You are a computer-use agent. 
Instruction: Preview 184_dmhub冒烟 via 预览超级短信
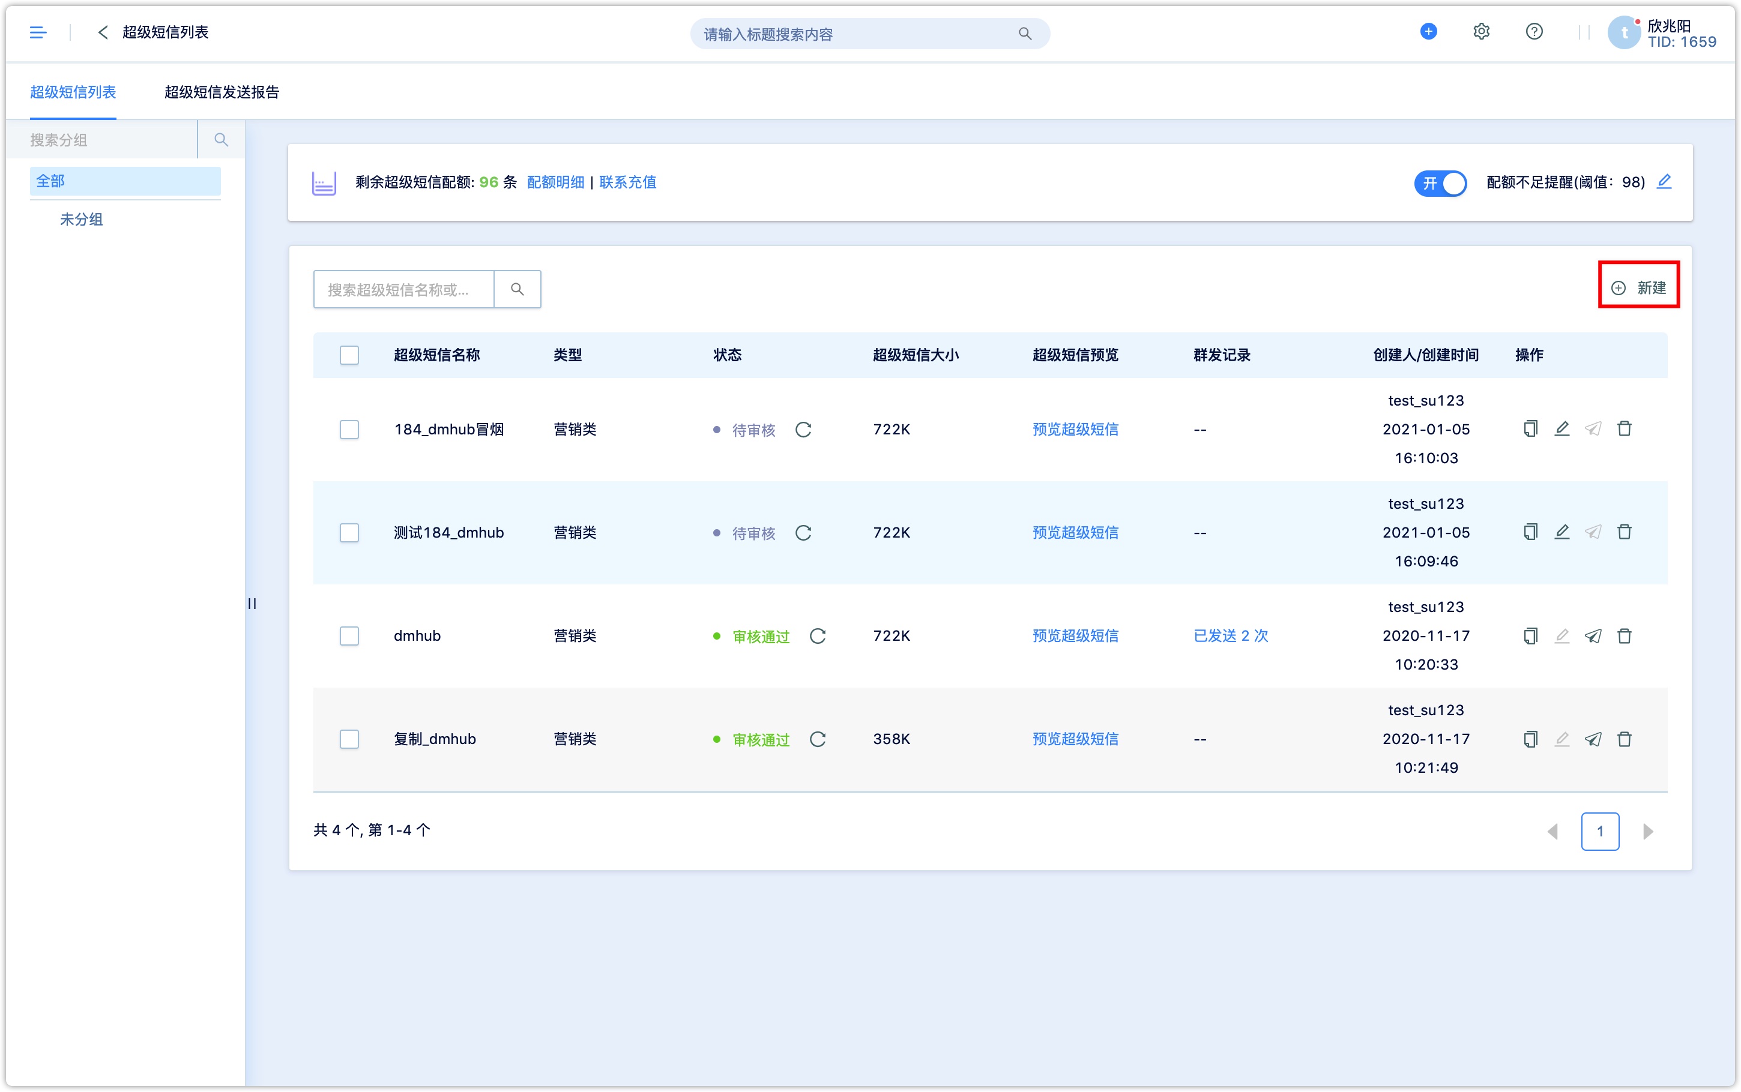(1075, 430)
